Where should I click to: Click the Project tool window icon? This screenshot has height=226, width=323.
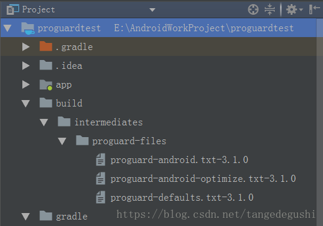[12, 9]
